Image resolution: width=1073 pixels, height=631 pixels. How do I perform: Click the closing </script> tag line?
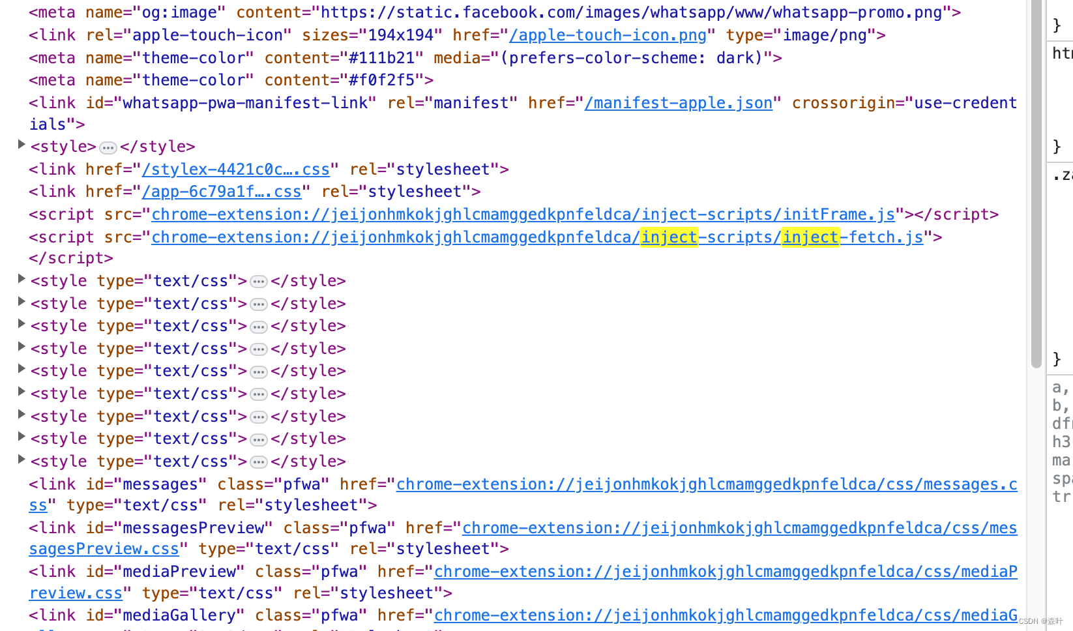[x=71, y=258]
